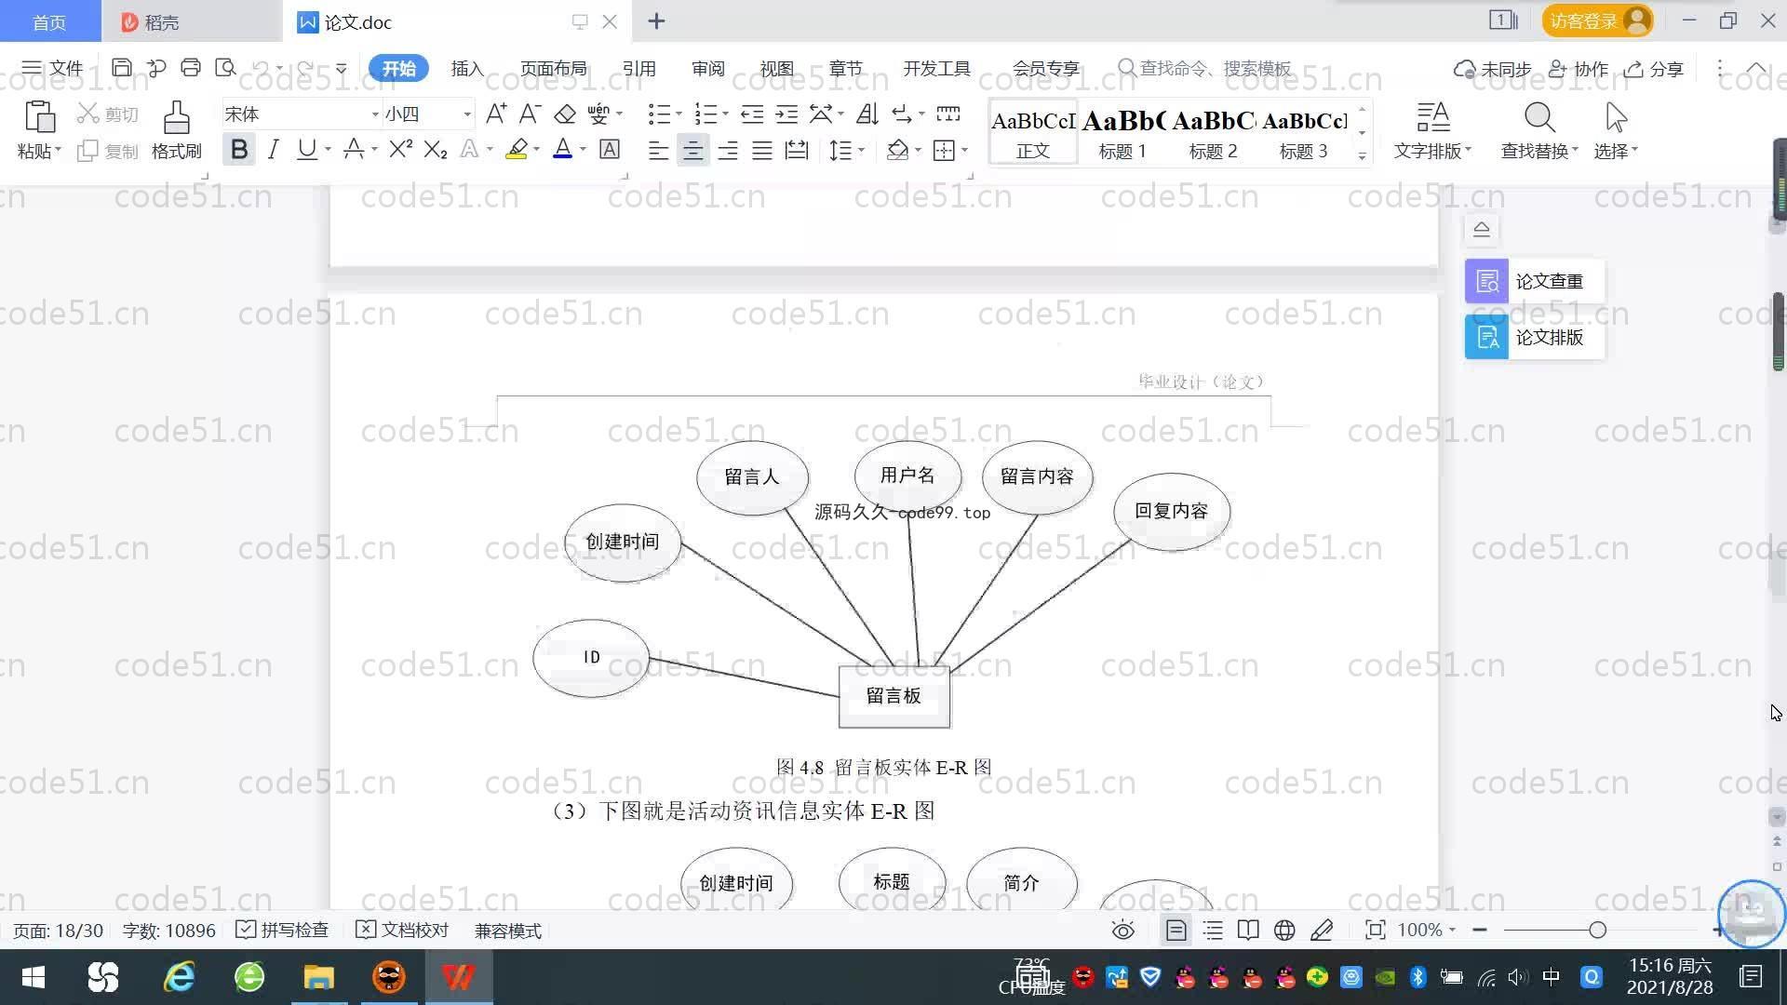Image resolution: width=1787 pixels, height=1005 pixels.
Task: Switch to outline view icon
Action: click(x=1213, y=931)
